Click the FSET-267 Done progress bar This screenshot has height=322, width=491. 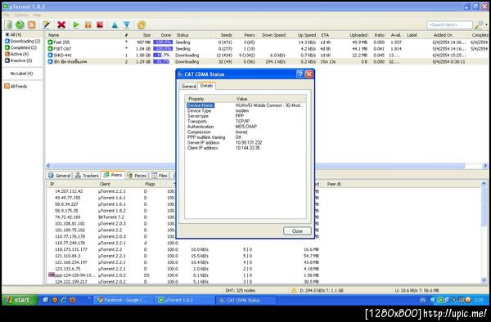point(163,49)
